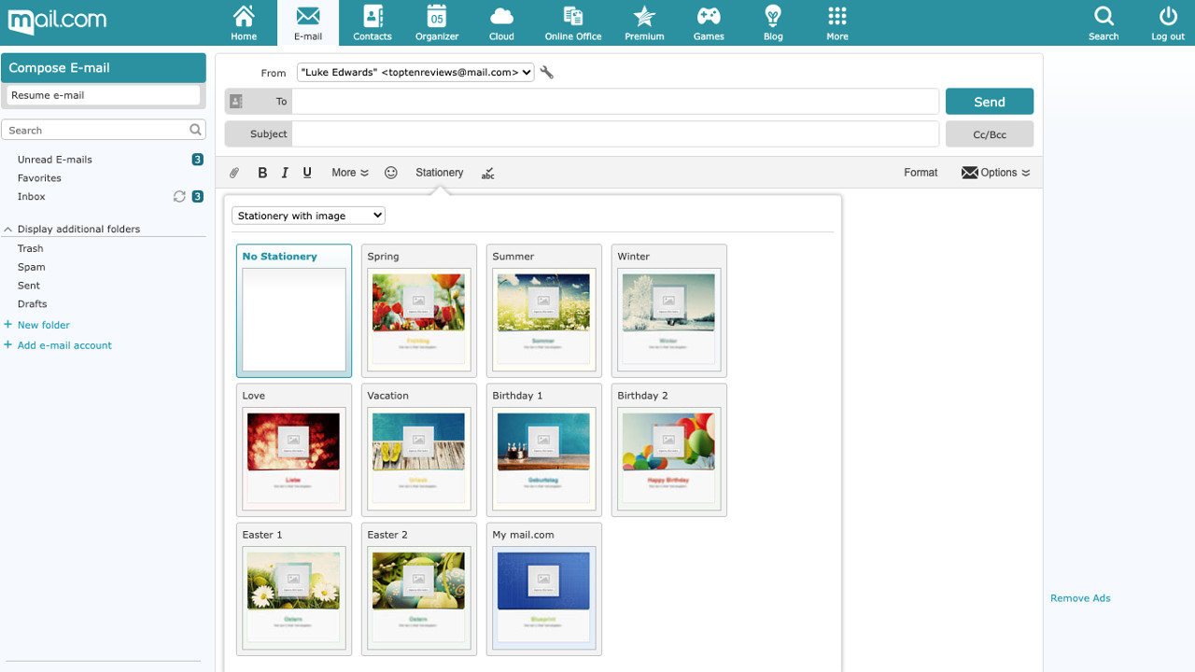Run the spell check abc icon
The width and height of the screenshot is (1195, 672).
point(487,173)
